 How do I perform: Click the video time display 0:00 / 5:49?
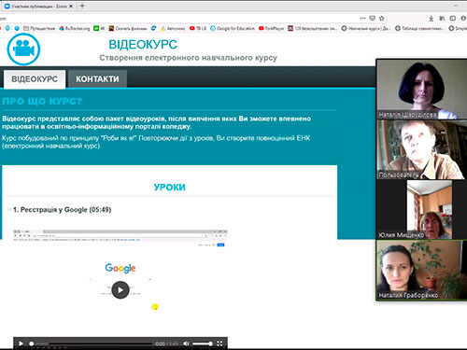click(166, 343)
